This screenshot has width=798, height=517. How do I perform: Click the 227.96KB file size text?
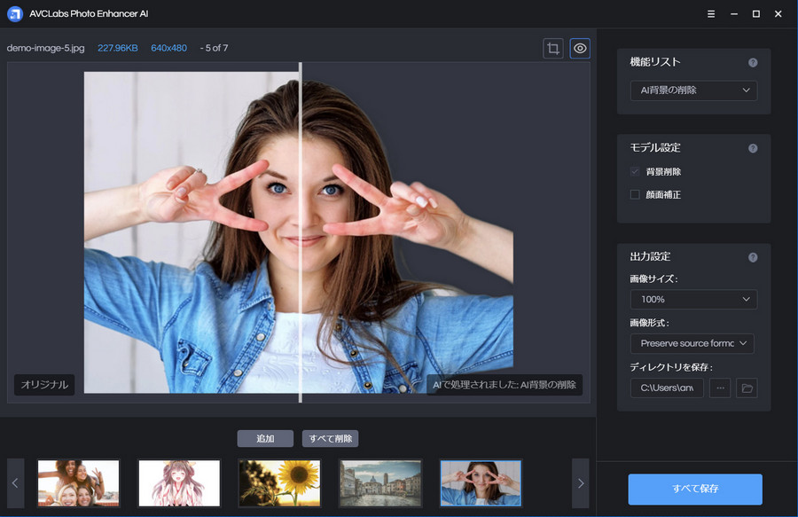pos(118,48)
